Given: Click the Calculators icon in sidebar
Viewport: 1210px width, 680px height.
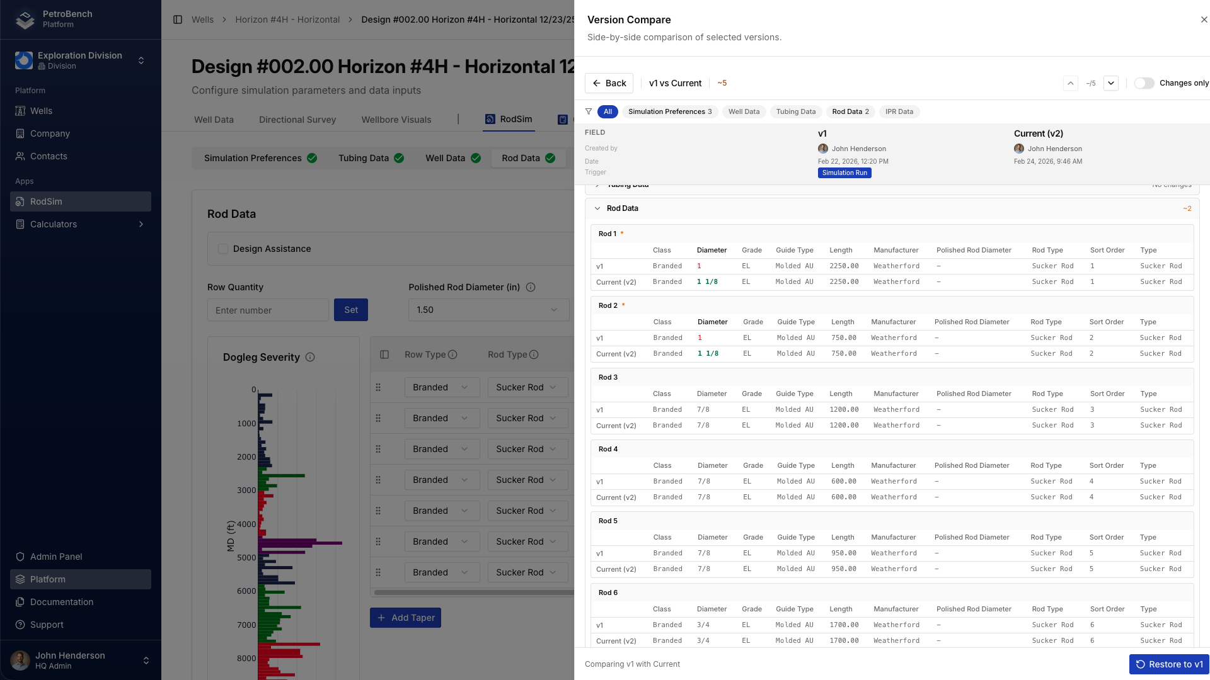Looking at the screenshot, I should (21, 224).
